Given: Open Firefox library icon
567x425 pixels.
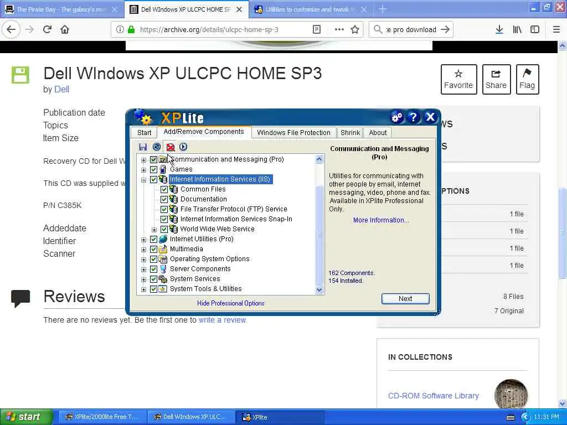Looking at the screenshot, I should [518, 30].
